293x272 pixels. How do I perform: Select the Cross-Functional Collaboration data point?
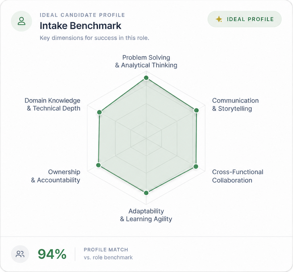coord(196,166)
